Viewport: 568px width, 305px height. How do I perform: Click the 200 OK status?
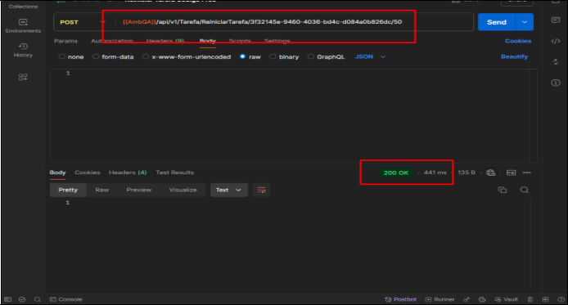pyautogui.click(x=396, y=173)
